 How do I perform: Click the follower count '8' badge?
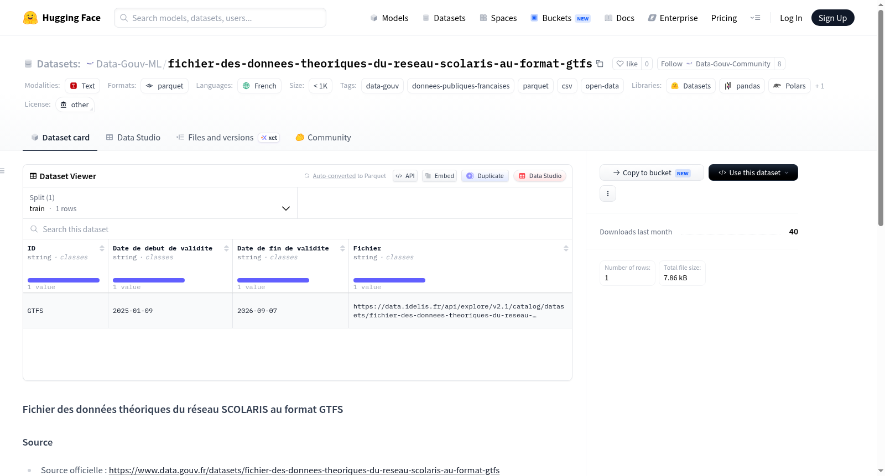click(779, 64)
